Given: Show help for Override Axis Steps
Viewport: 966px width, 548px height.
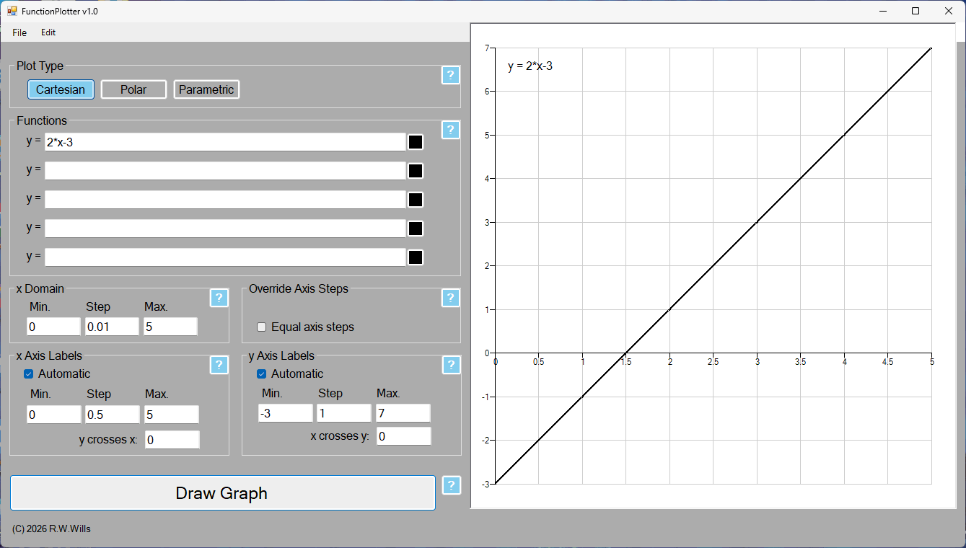Looking at the screenshot, I should click(450, 298).
